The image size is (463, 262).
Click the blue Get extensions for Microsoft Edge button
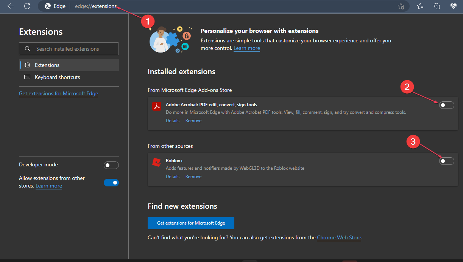[191, 223]
